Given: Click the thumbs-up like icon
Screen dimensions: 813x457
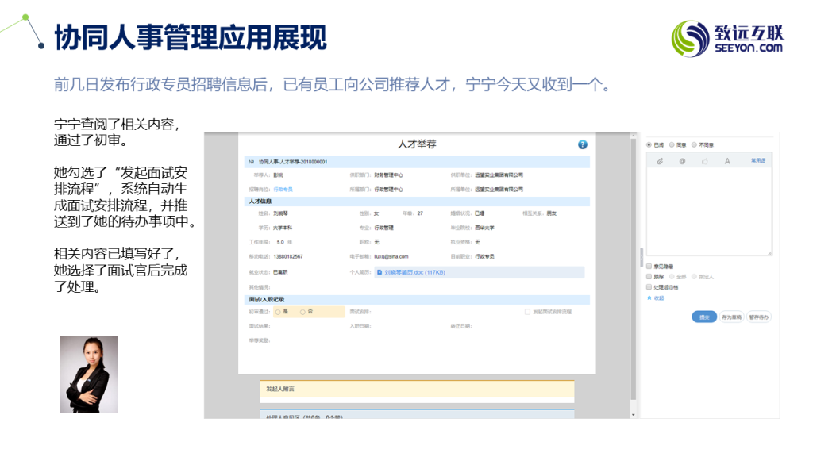Looking at the screenshot, I should pyautogui.click(x=704, y=161).
